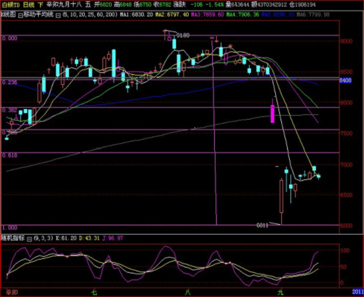Image resolution: width=364 pixels, height=297 pixels.
Task: Click the 6500 price axis label
Action: 346,195
